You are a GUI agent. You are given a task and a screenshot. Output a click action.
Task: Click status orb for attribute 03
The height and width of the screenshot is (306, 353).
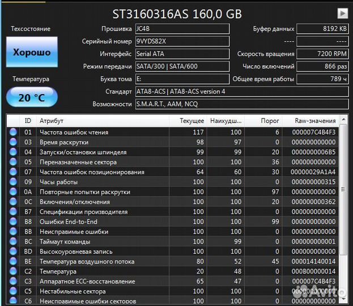(x=13, y=142)
